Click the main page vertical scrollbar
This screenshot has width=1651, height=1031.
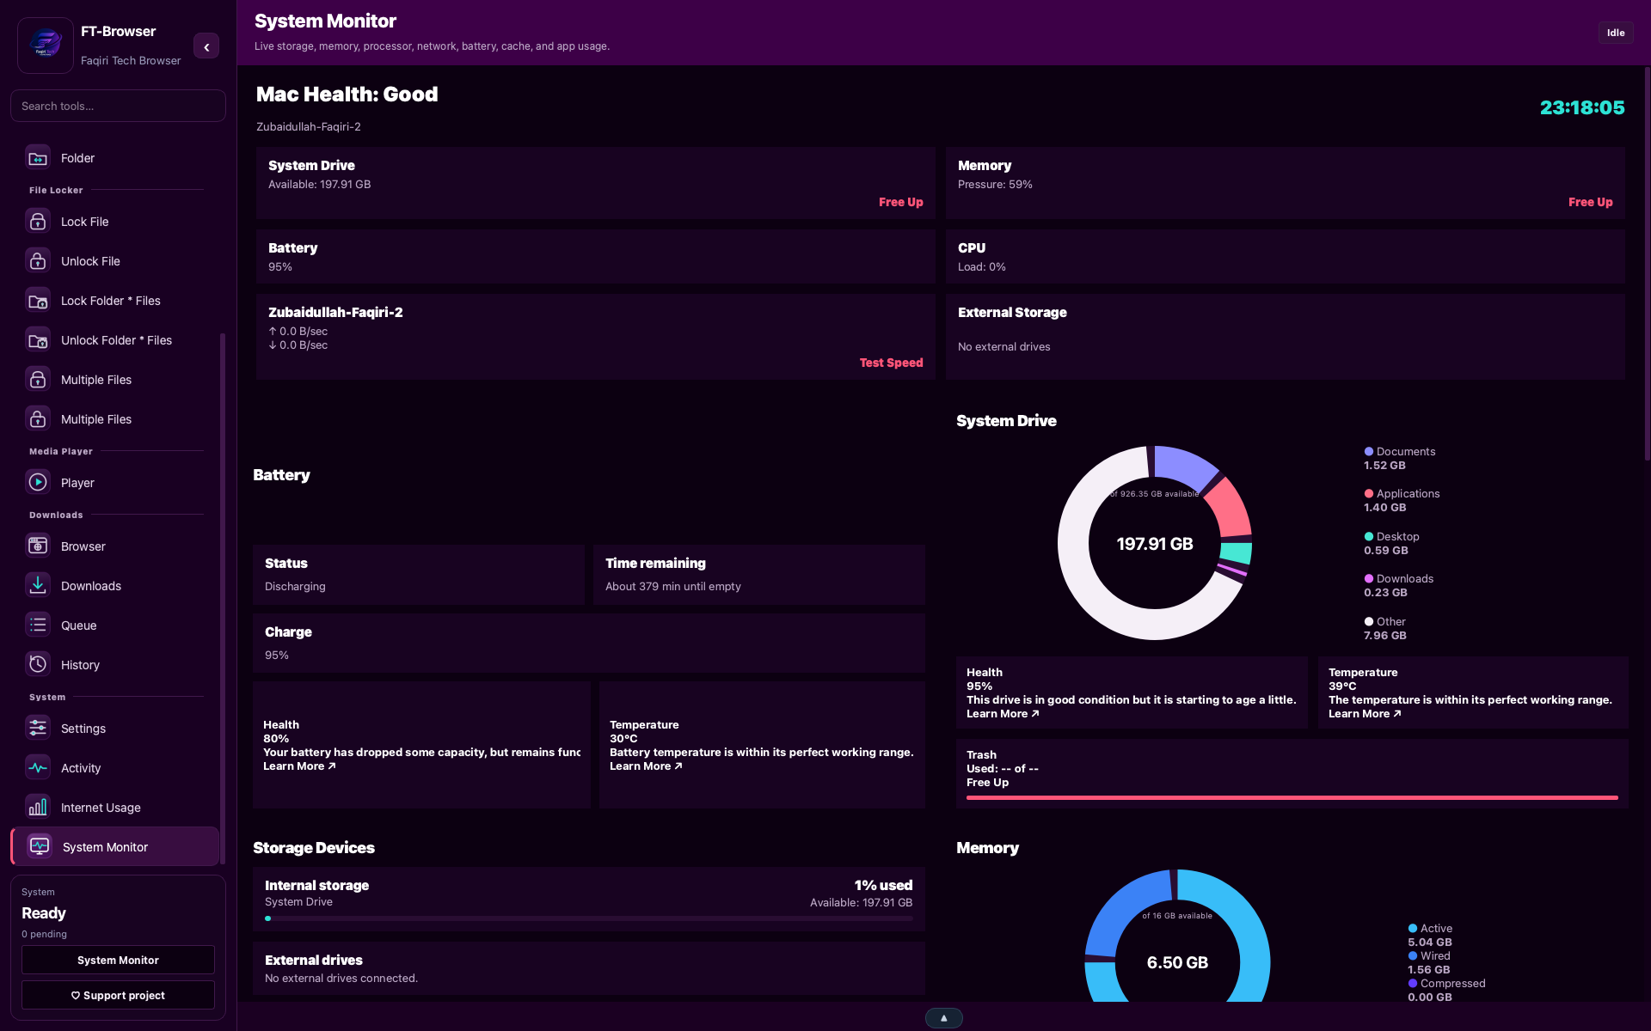1647,264
